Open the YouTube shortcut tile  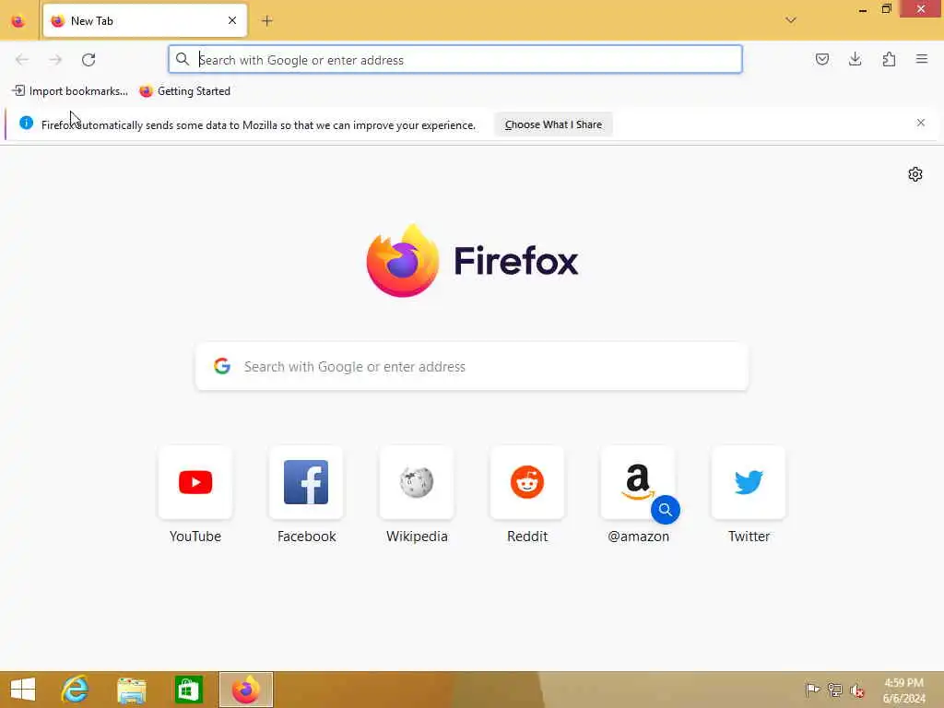[x=195, y=482]
